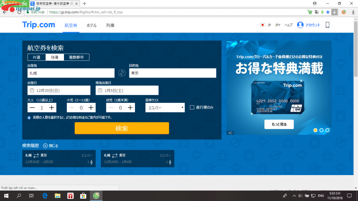Decrease adult passenger count
Viewport: 358px width, 201px height.
(x=32, y=108)
